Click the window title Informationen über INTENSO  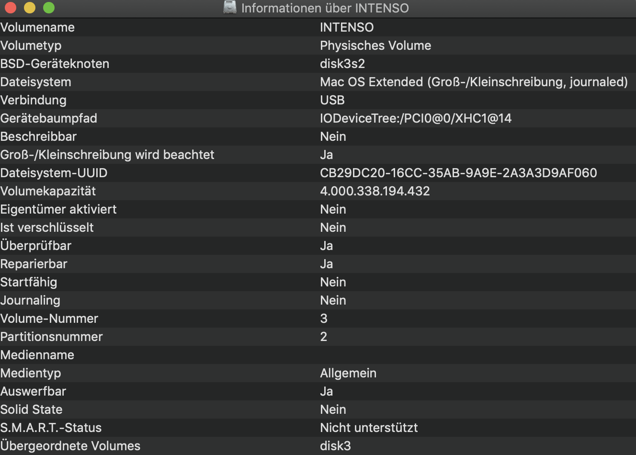pyautogui.click(x=325, y=8)
